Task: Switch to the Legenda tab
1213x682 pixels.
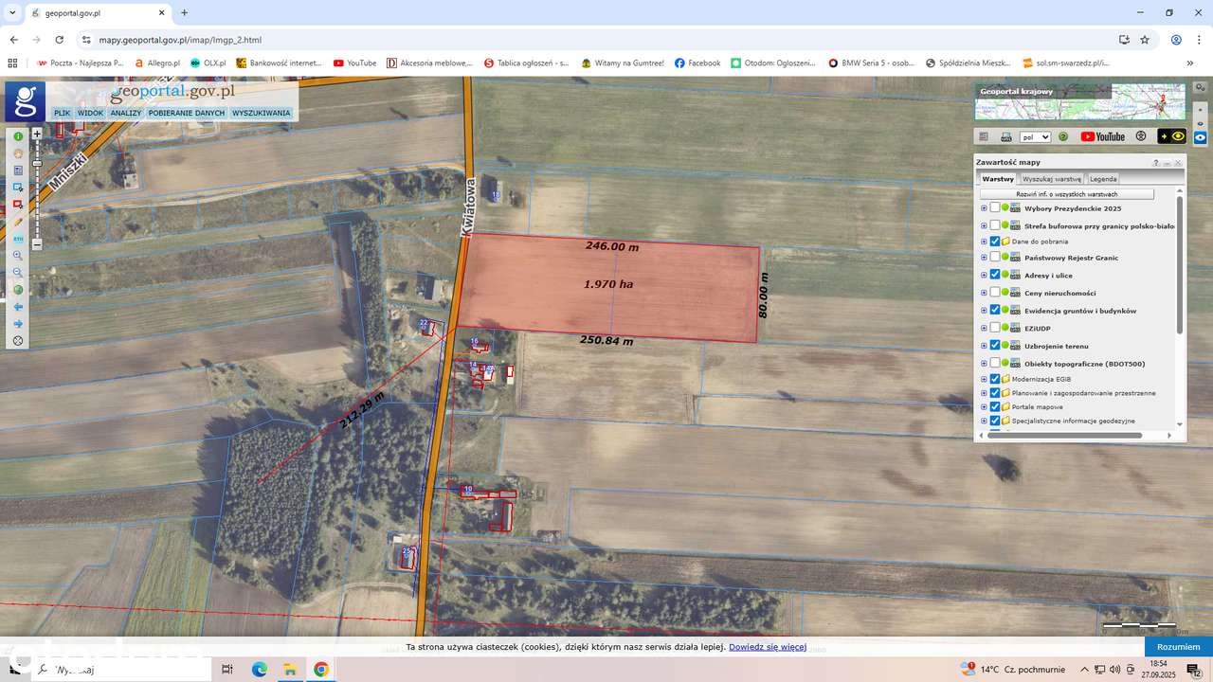Action: (x=1103, y=178)
